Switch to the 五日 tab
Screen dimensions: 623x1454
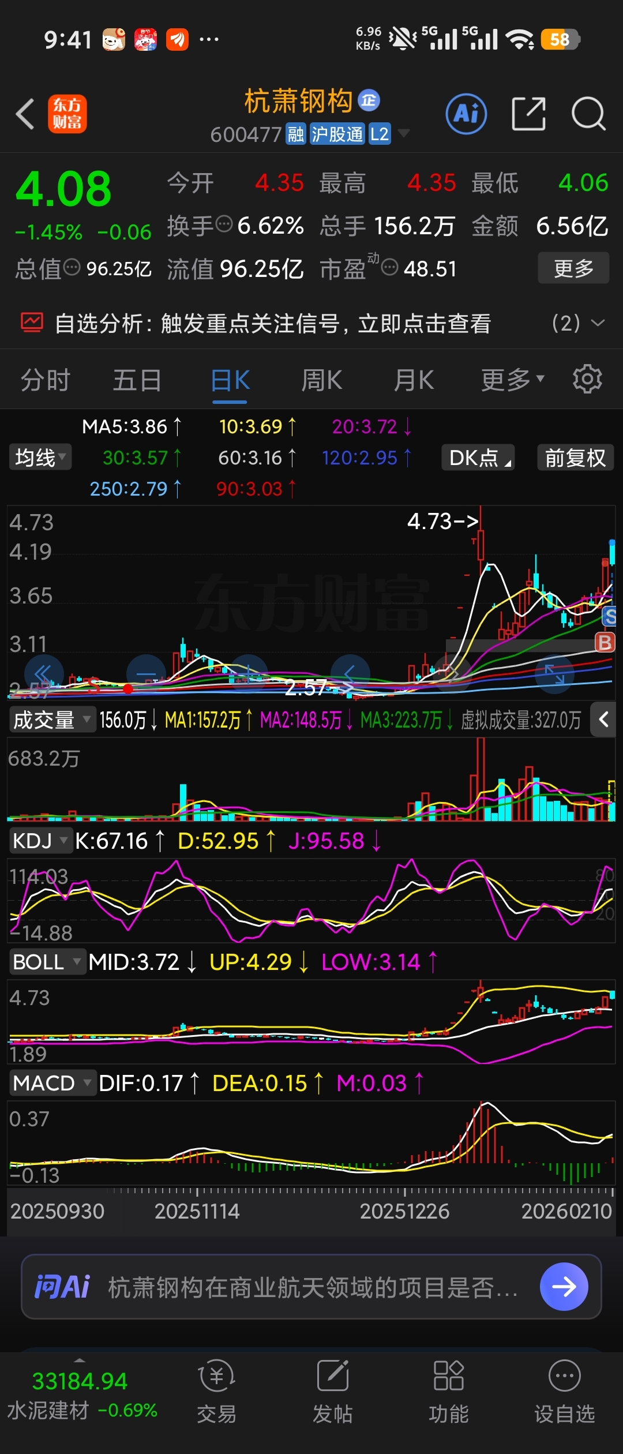(137, 381)
